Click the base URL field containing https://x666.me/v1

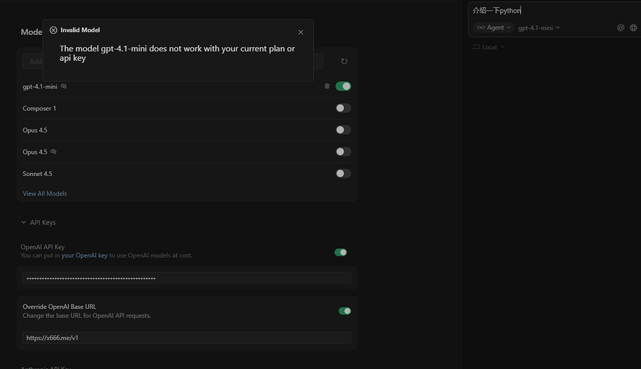187,338
